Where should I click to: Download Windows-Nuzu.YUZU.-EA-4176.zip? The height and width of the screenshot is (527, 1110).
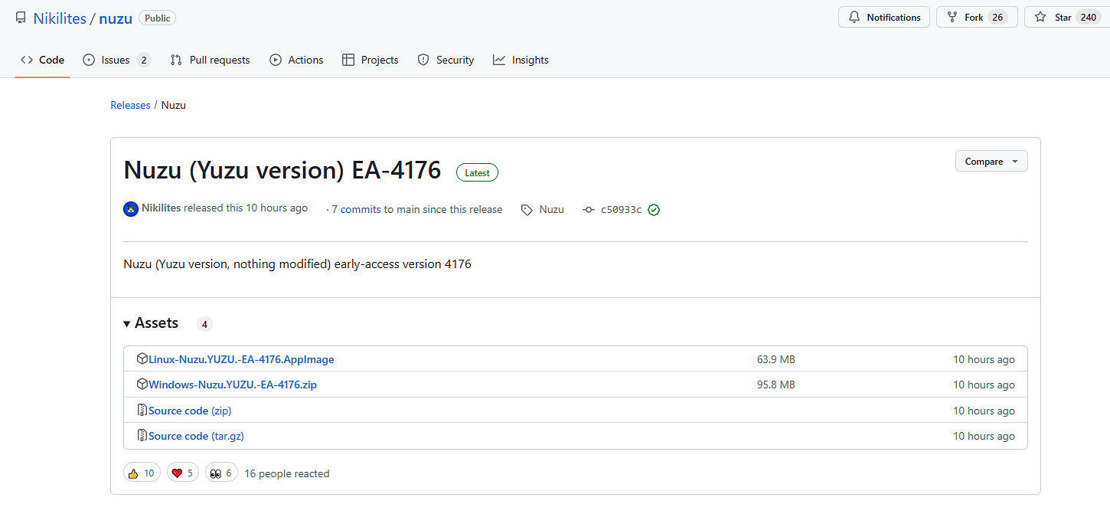[233, 385]
